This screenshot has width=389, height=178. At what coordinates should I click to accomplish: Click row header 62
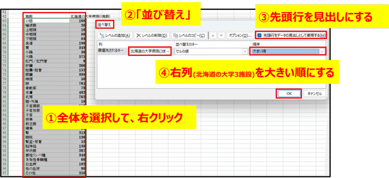tap(5, 16)
